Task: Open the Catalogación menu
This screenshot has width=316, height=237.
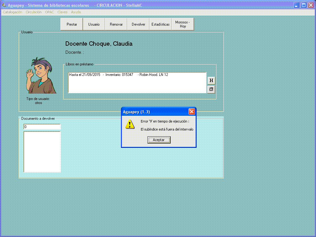Action: pyautogui.click(x=13, y=12)
